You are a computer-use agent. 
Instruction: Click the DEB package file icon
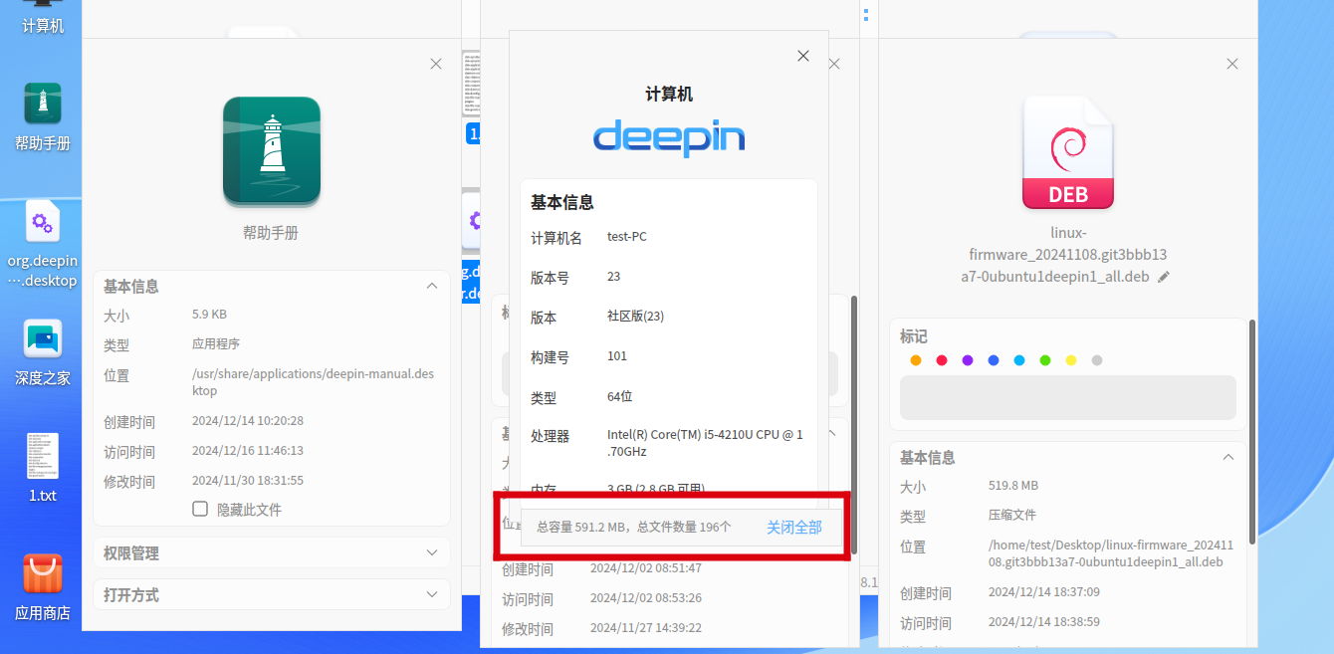pos(1067,152)
